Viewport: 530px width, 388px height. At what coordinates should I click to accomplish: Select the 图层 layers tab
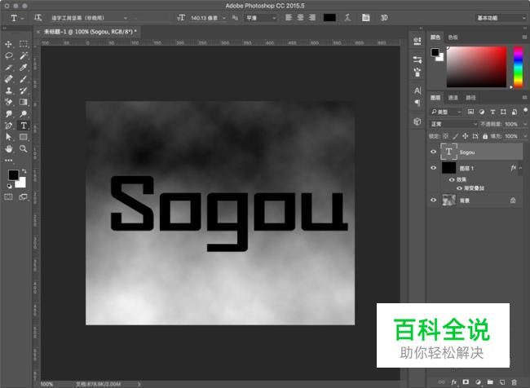pos(435,98)
